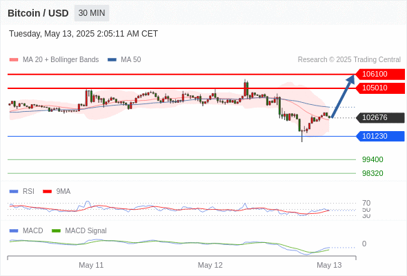Click the MACD zero axis value
The width and height of the screenshot is (407, 276).
364,244
